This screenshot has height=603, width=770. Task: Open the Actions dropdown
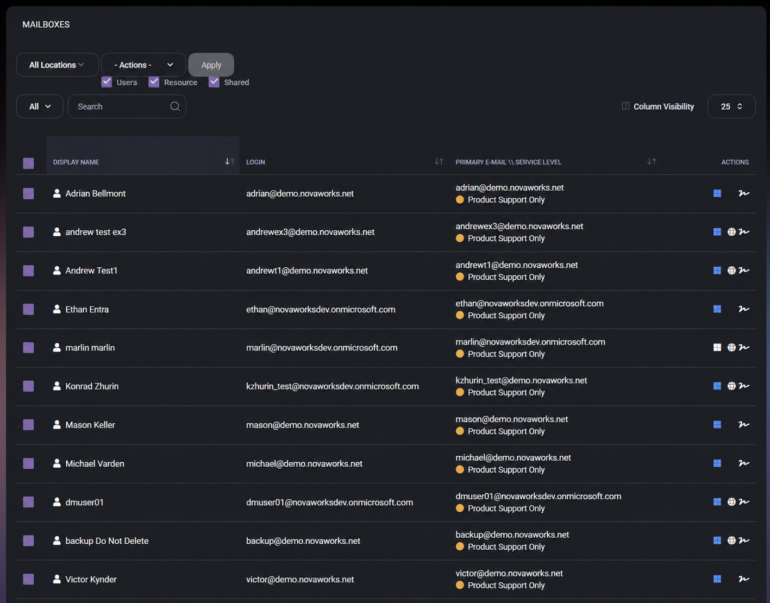pos(143,65)
